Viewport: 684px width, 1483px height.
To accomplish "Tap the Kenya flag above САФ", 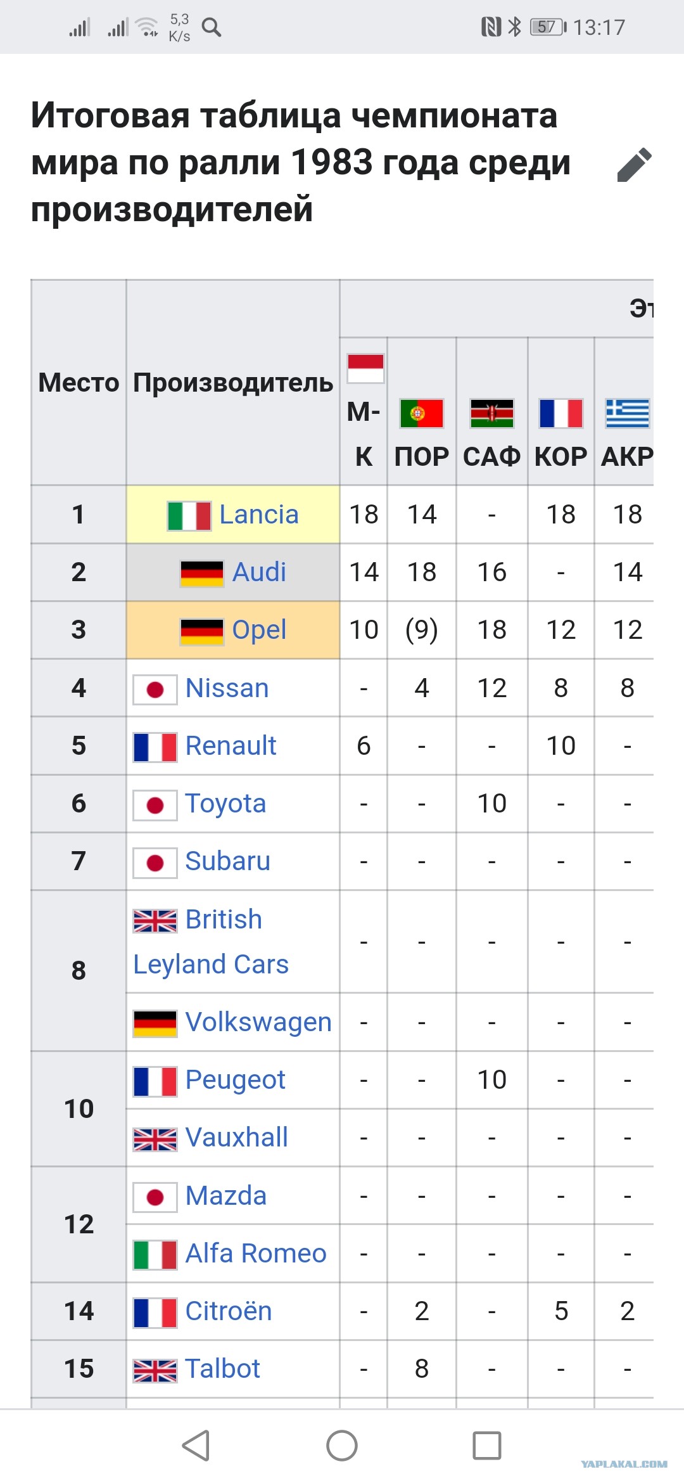I will tap(491, 413).
